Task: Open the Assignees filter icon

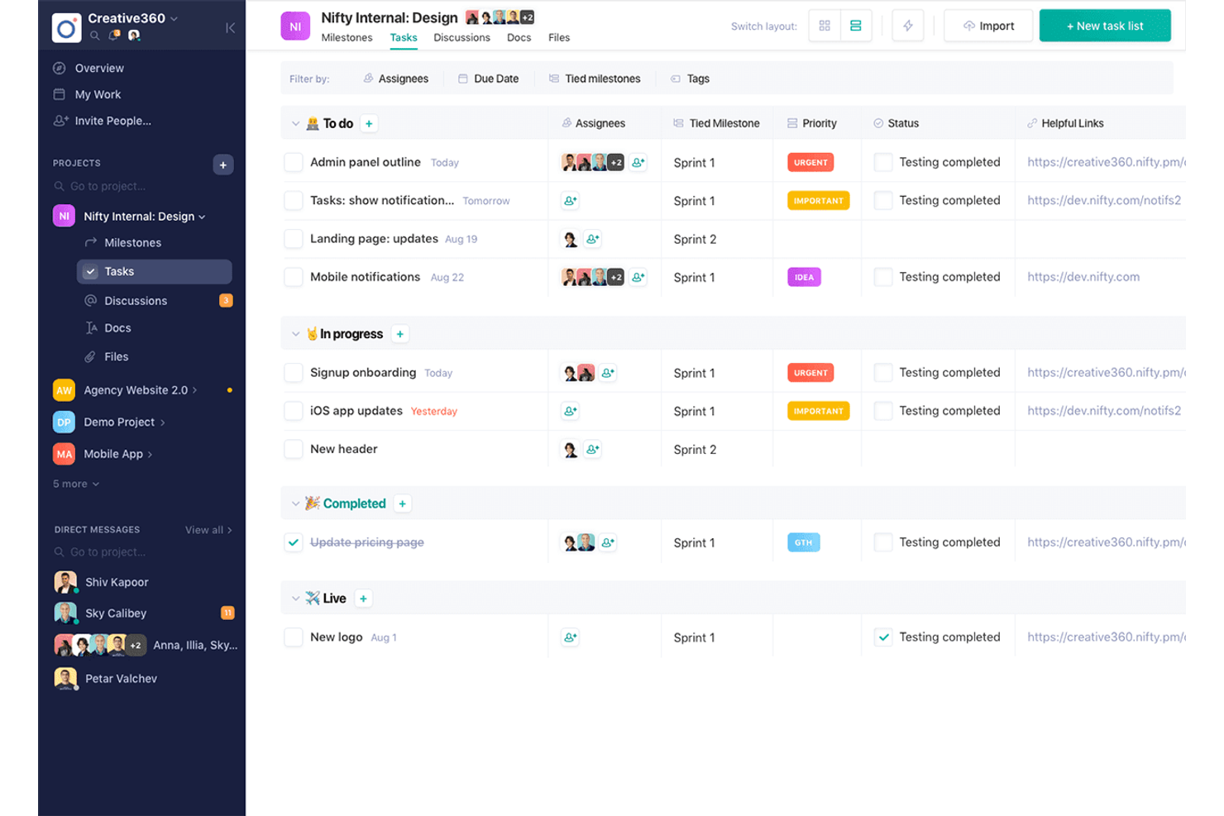Action: coord(368,79)
